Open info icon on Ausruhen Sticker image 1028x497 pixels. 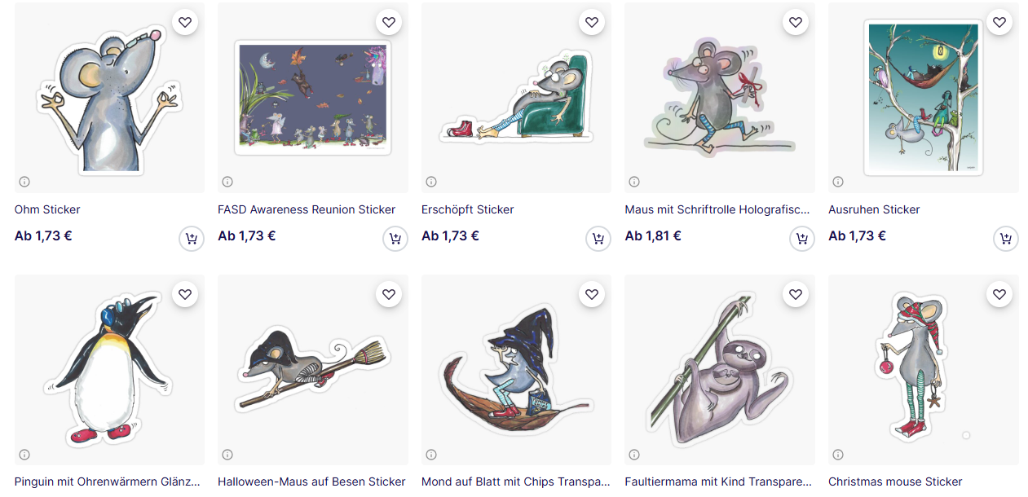click(838, 182)
